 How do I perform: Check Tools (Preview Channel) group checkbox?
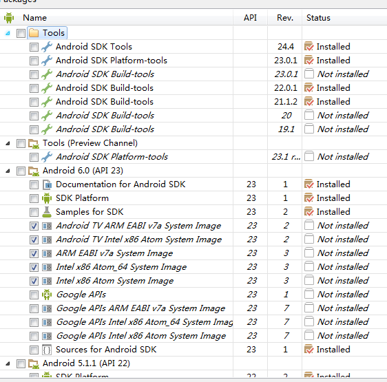21,143
